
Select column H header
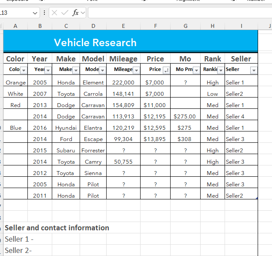click(213, 26)
